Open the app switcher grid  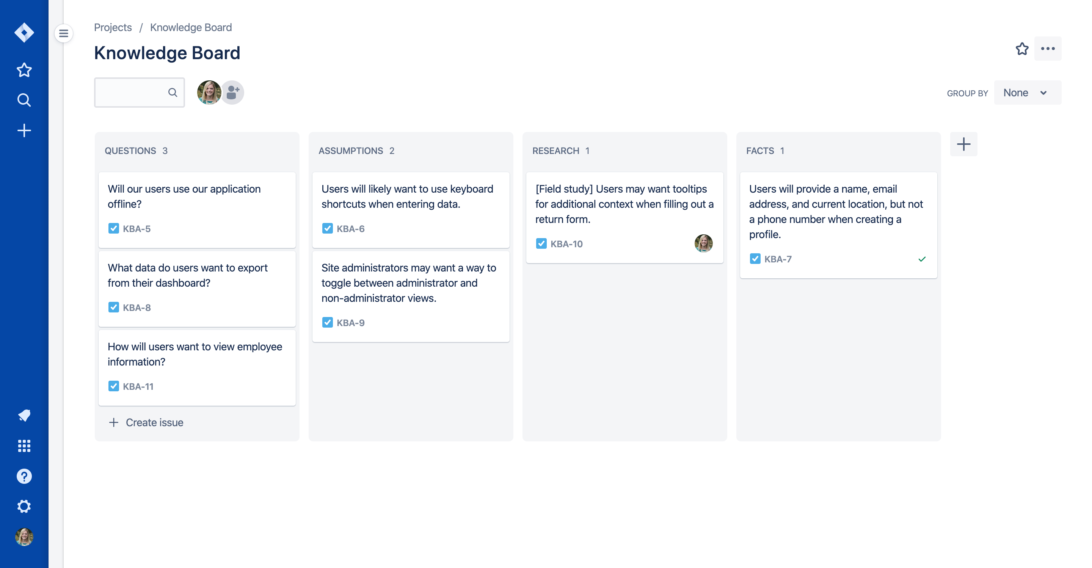24,446
